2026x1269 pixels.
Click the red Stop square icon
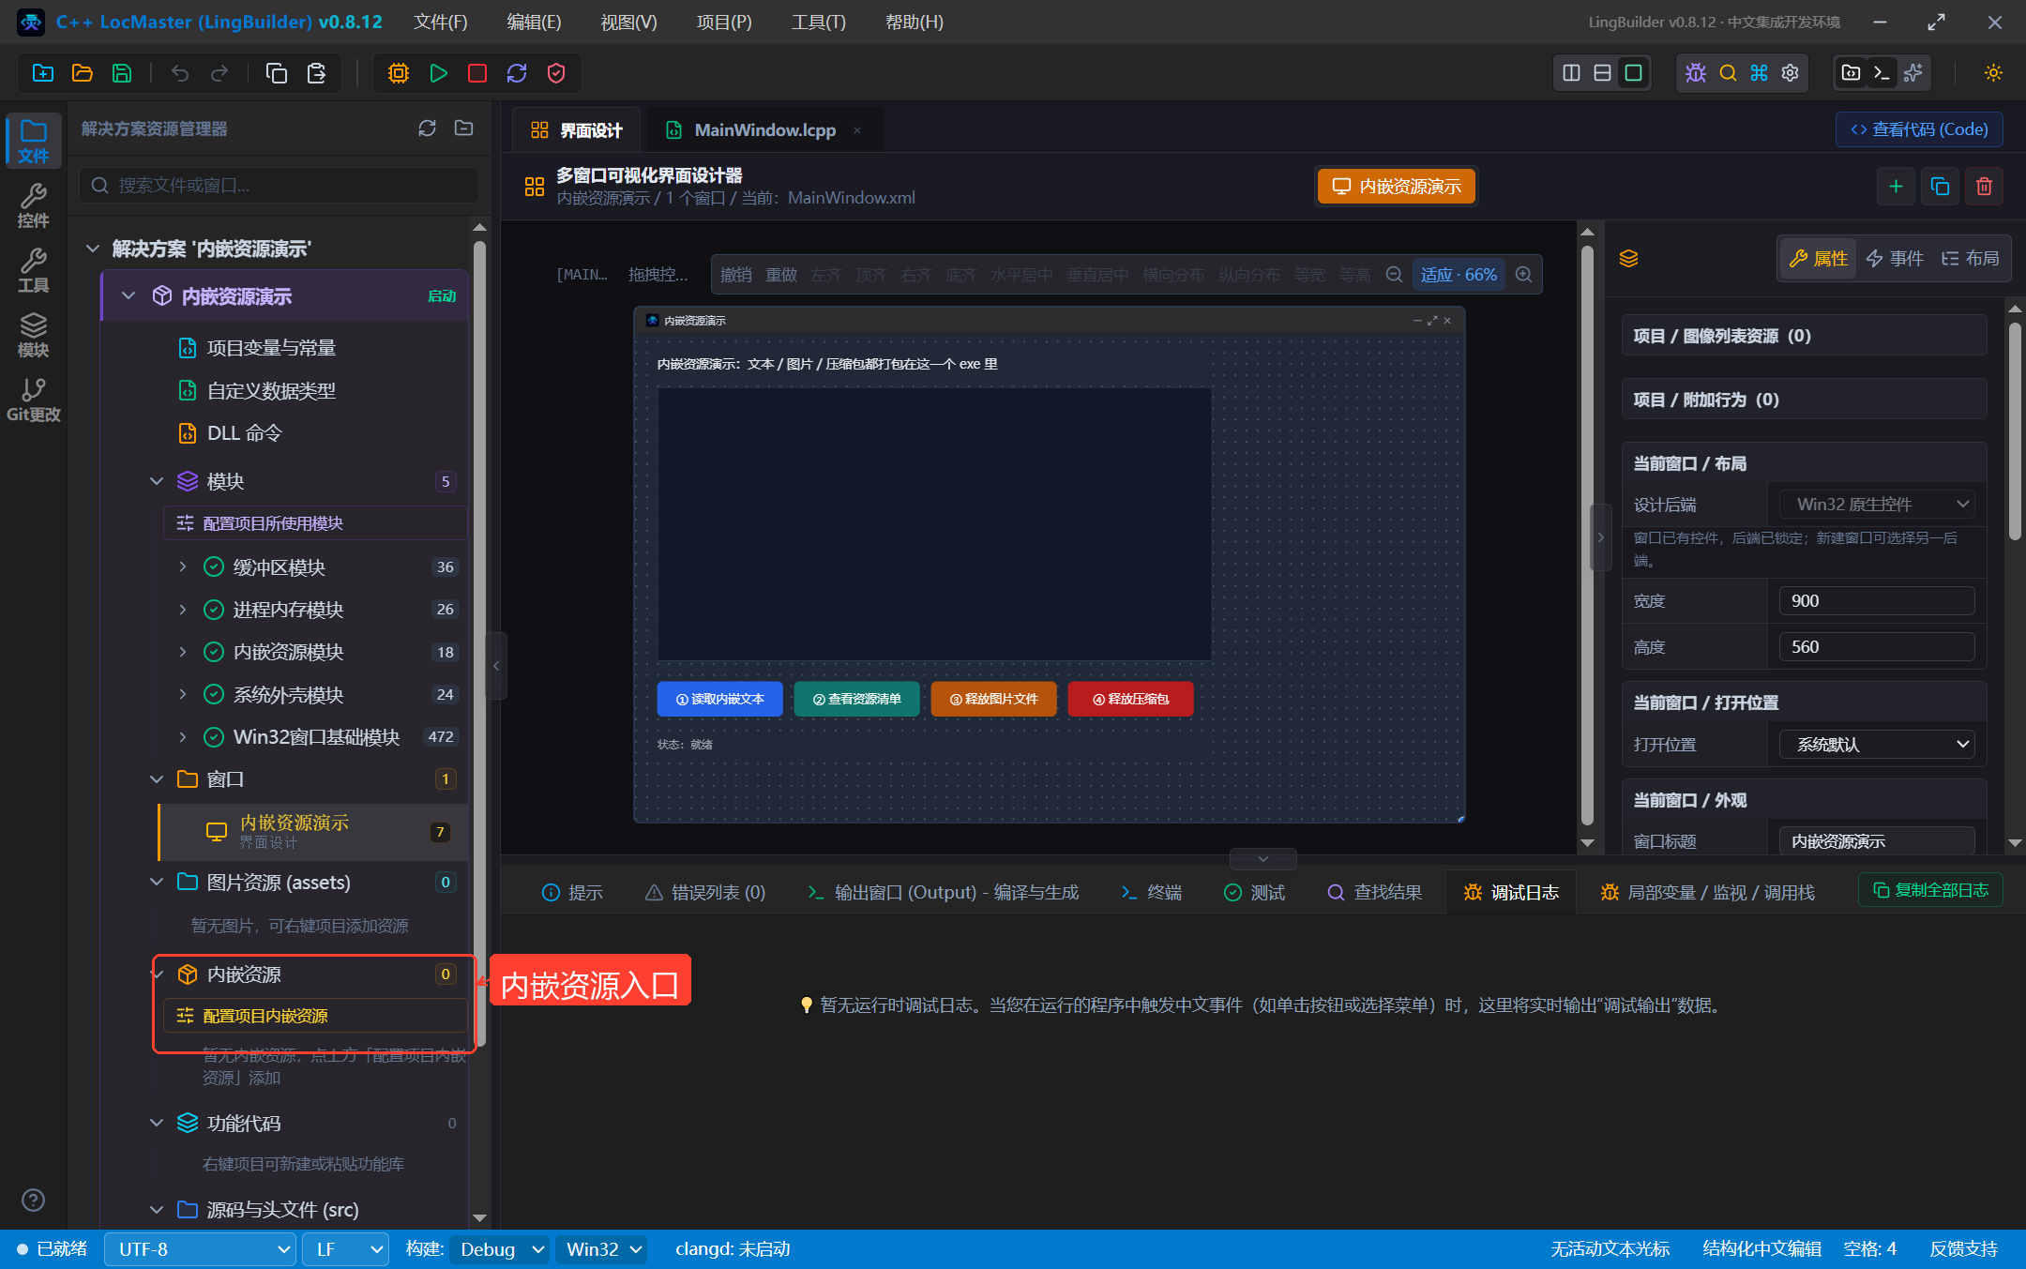[x=477, y=73]
